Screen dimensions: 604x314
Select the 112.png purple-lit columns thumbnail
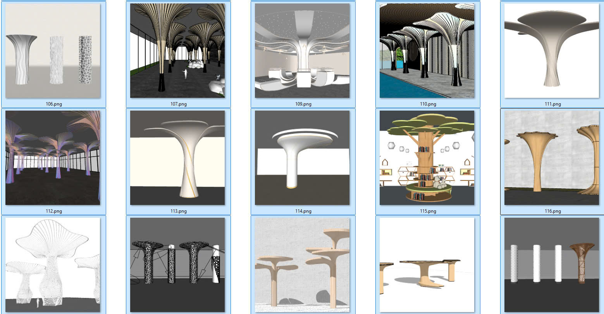pos(53,158)
